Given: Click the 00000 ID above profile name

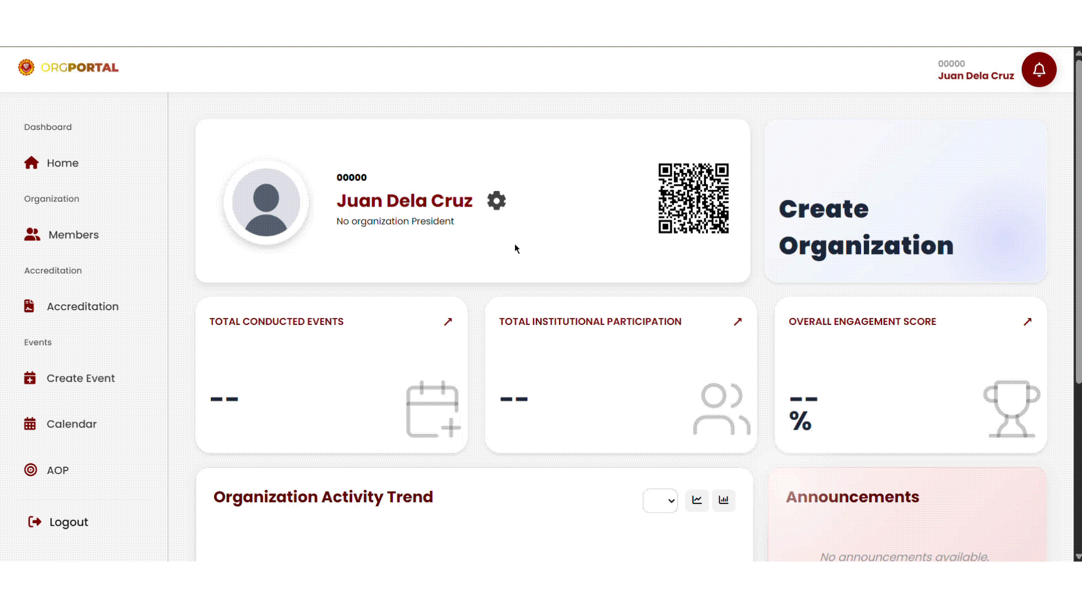Looking at the screenshot, I should pyautogui.click(x=351, y=177).
